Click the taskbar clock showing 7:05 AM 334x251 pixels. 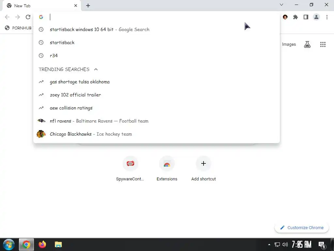point(301,244)
